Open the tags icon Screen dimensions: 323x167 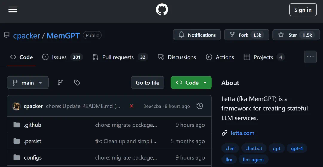pyautogui.click(x=77, y=83)
